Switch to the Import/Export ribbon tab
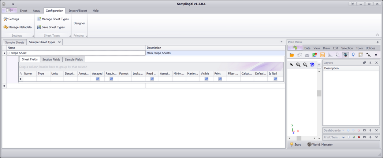383x158 pixels. [78, 11]
